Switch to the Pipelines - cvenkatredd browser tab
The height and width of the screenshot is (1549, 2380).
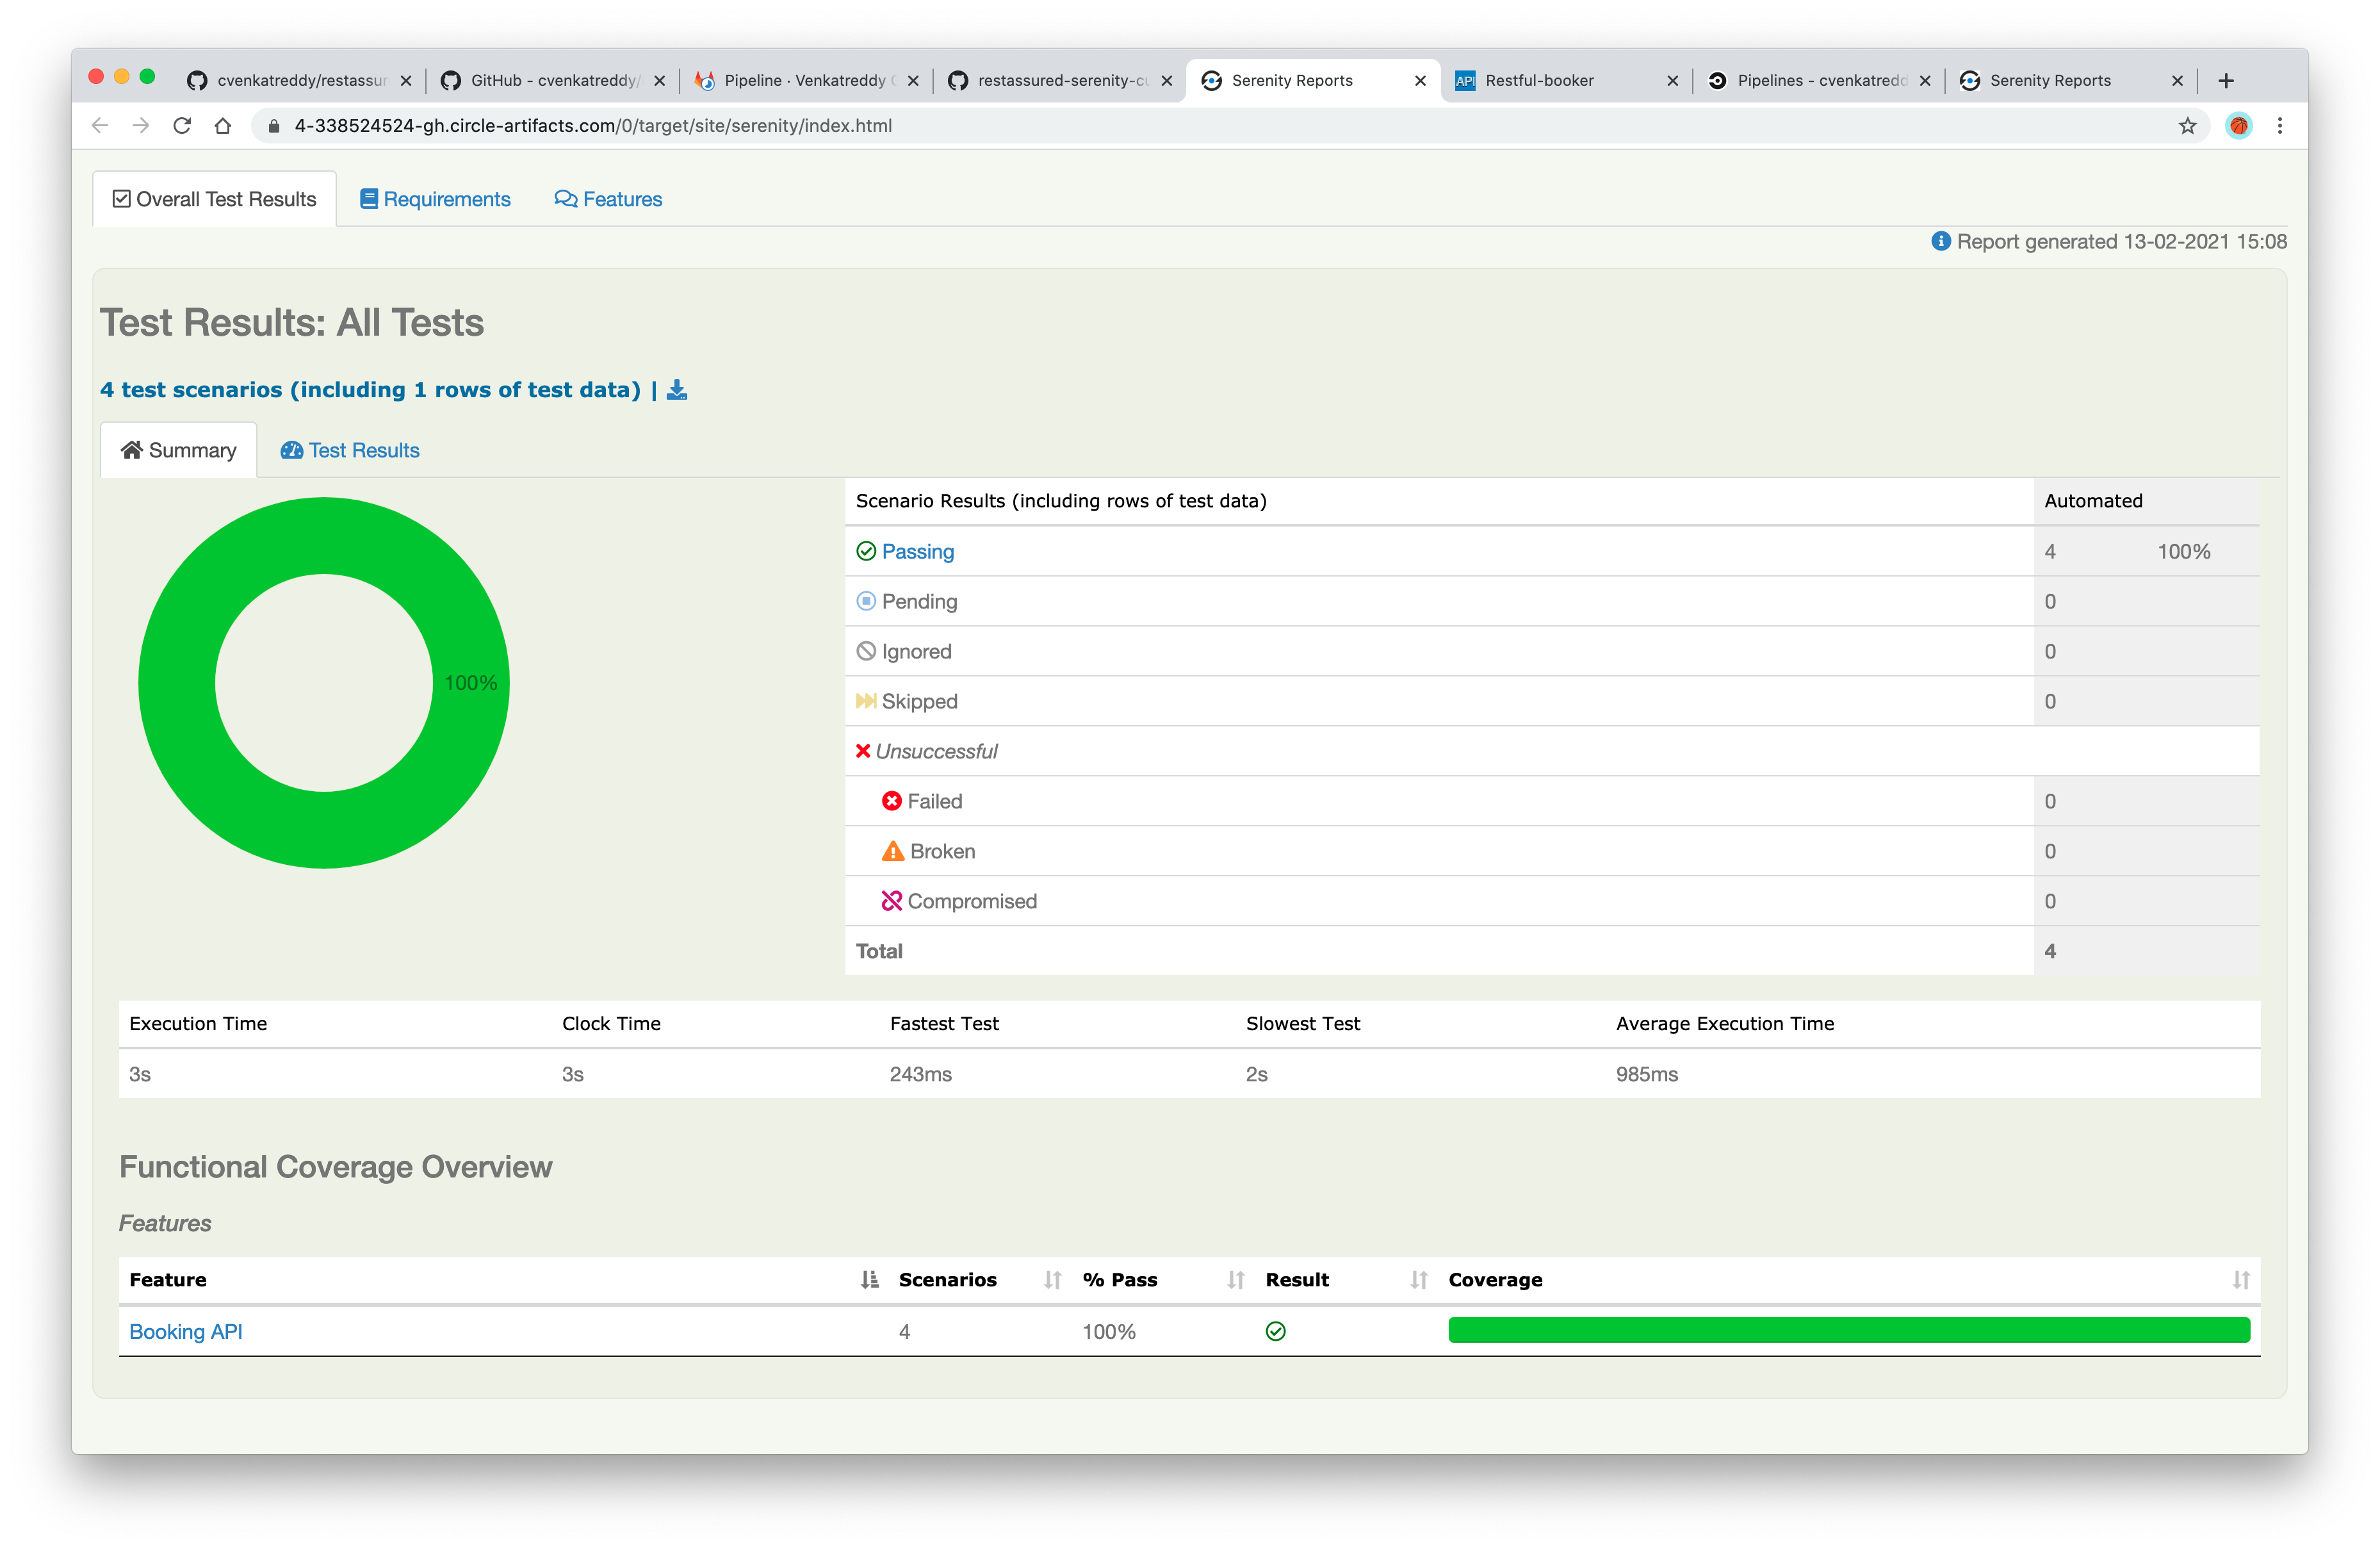point(1819,81)
